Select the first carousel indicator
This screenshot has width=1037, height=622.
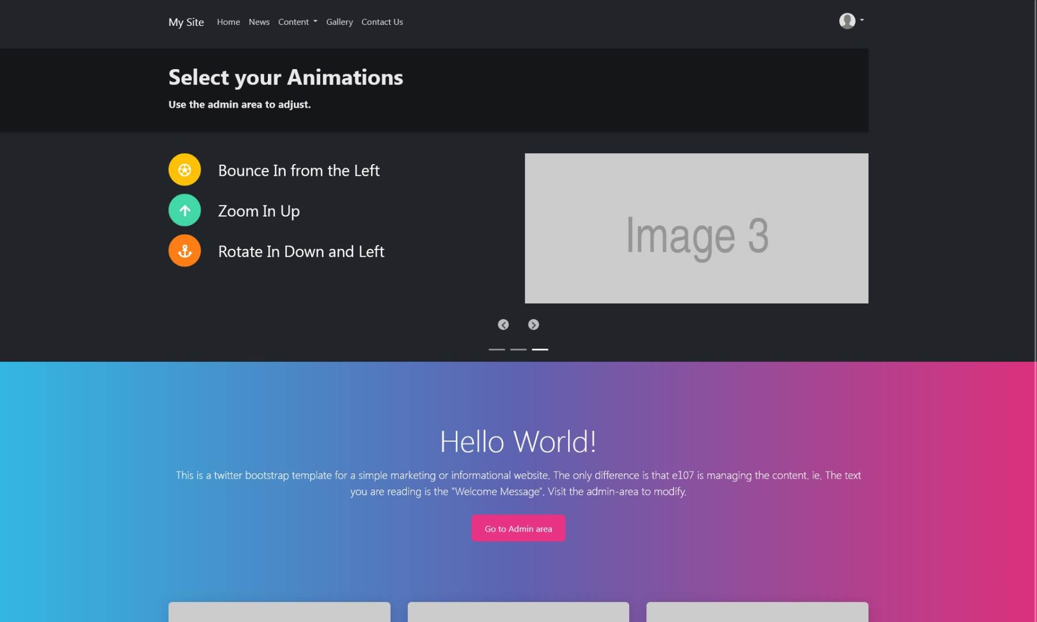coord(496,349)
